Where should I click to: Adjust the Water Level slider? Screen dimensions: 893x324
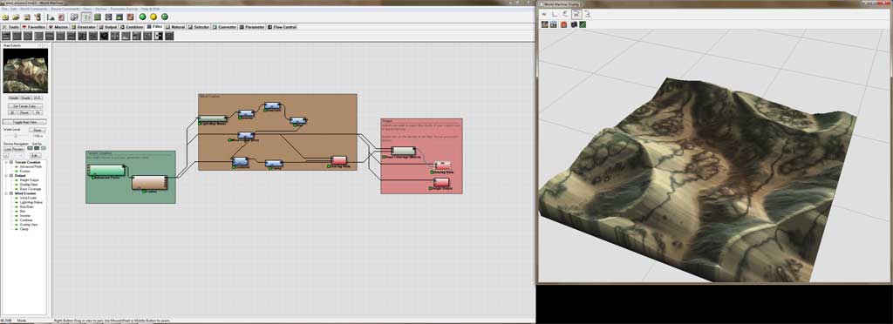16,136
